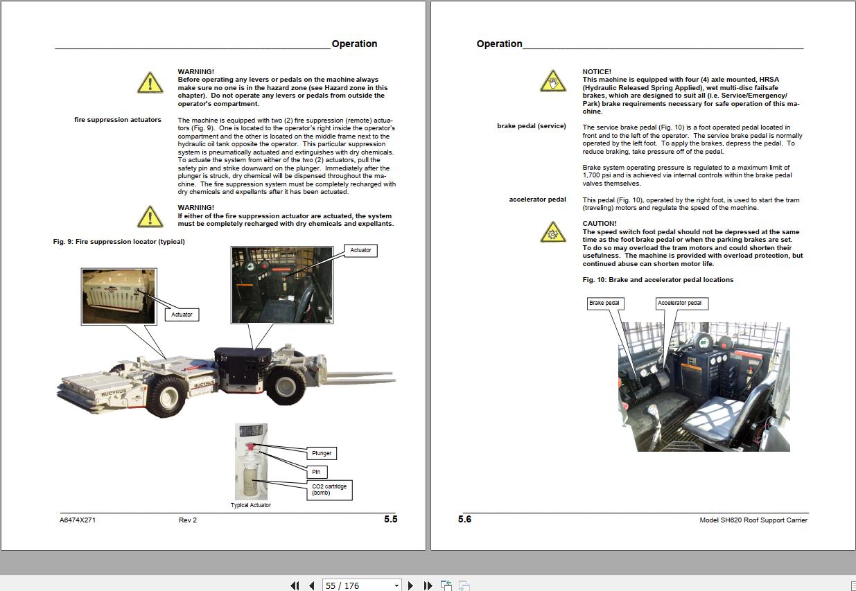Screen dimensions: 856x591
Task: Click the Plunger label
Action: point(322,453)
